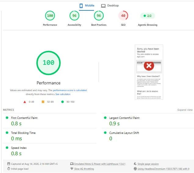Open 'performance score is calculated' link
The width and height of the screenshot is (194, 173).
70,90
